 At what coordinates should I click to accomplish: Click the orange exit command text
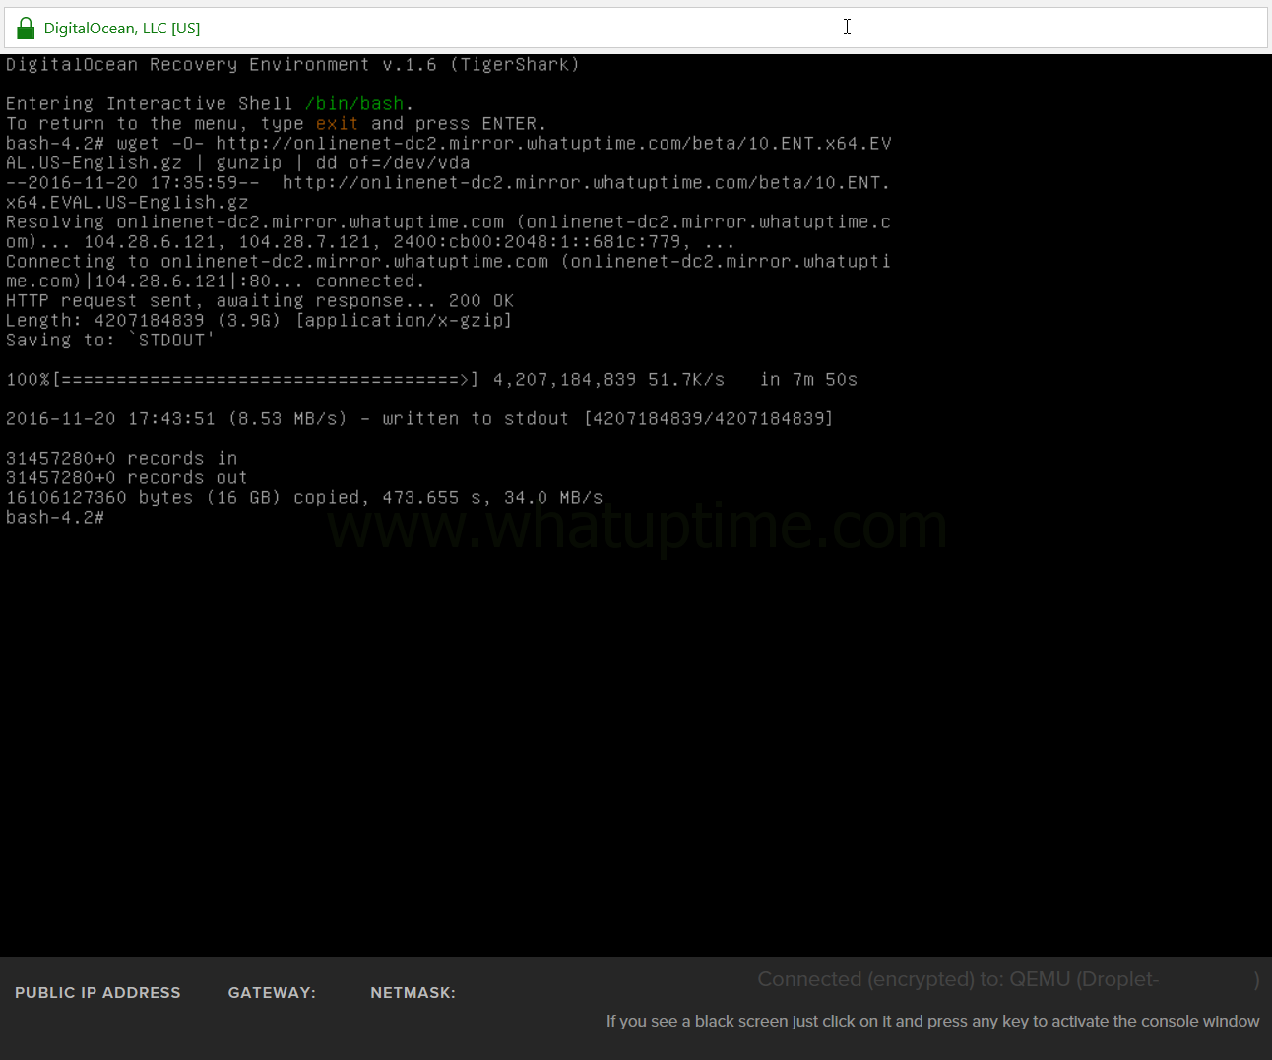337,123
